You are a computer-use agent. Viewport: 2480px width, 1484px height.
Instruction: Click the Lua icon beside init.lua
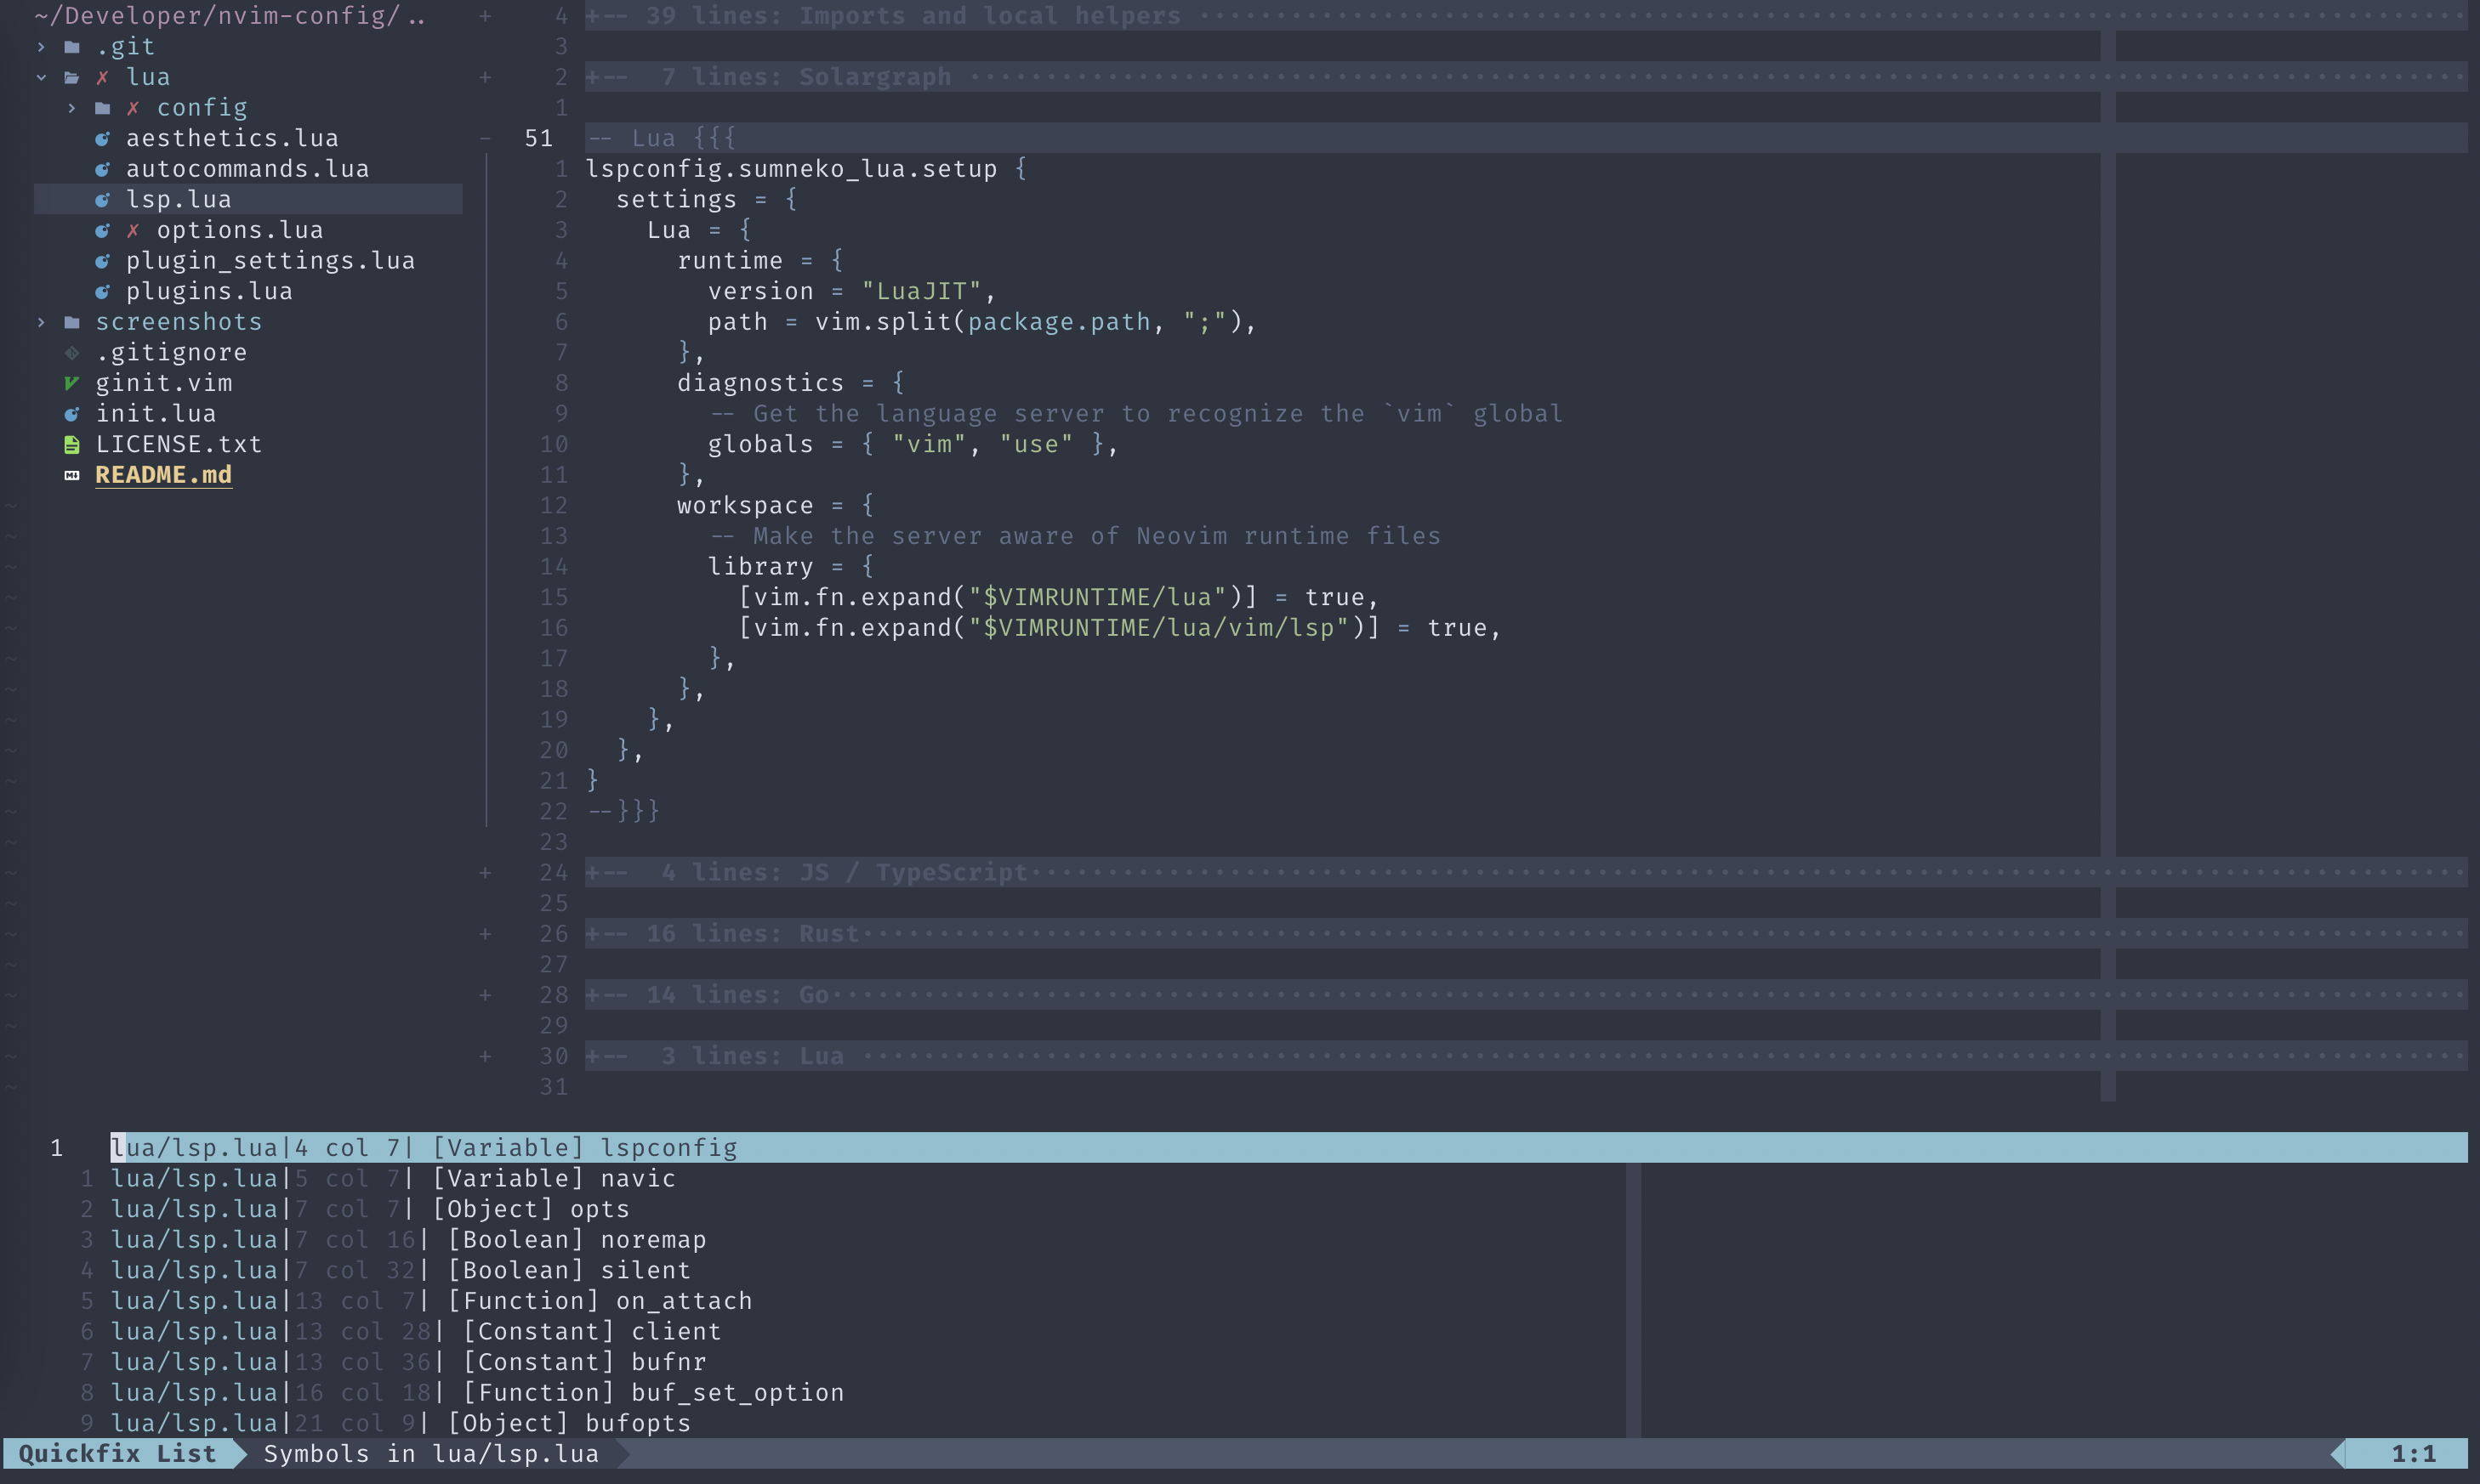[x=71, y=414]
